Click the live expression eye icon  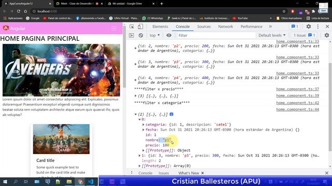pyautogui.click(x=169, y=35)
